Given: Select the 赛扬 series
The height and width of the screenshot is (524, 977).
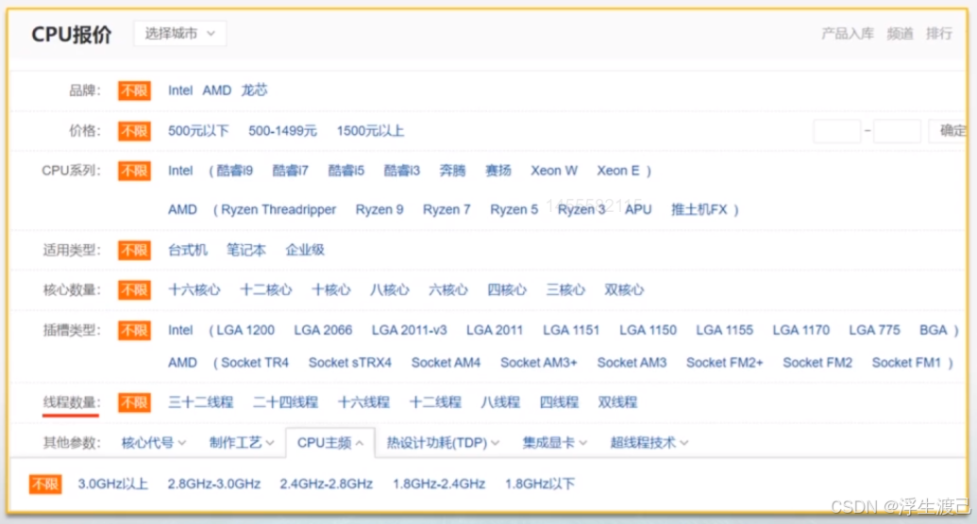Looking at the screenshot, I should 498,171.
